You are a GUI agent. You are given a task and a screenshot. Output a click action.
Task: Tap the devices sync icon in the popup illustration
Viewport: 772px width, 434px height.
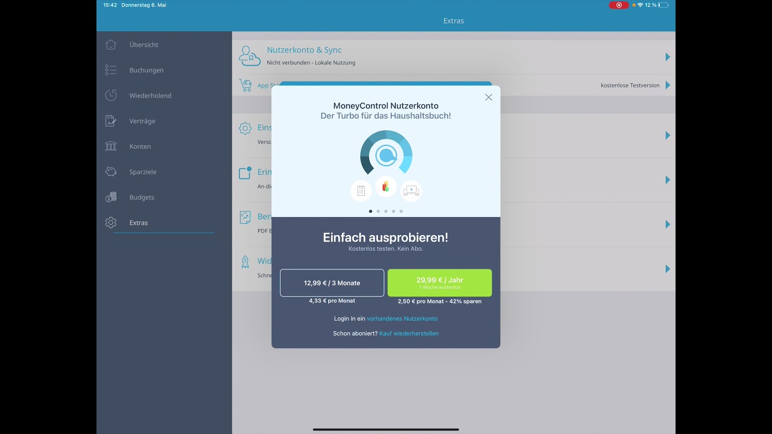click(411, 191)
